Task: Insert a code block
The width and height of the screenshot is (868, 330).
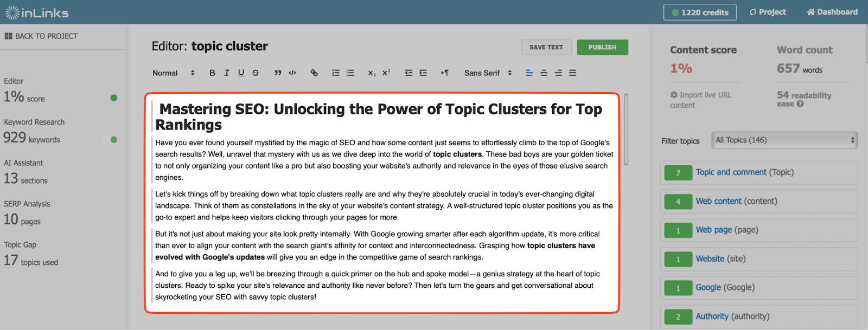Action: (292, 73)
